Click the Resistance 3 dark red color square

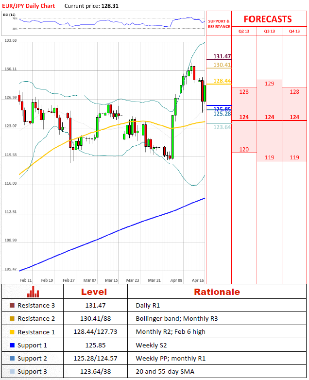[12, 305]
